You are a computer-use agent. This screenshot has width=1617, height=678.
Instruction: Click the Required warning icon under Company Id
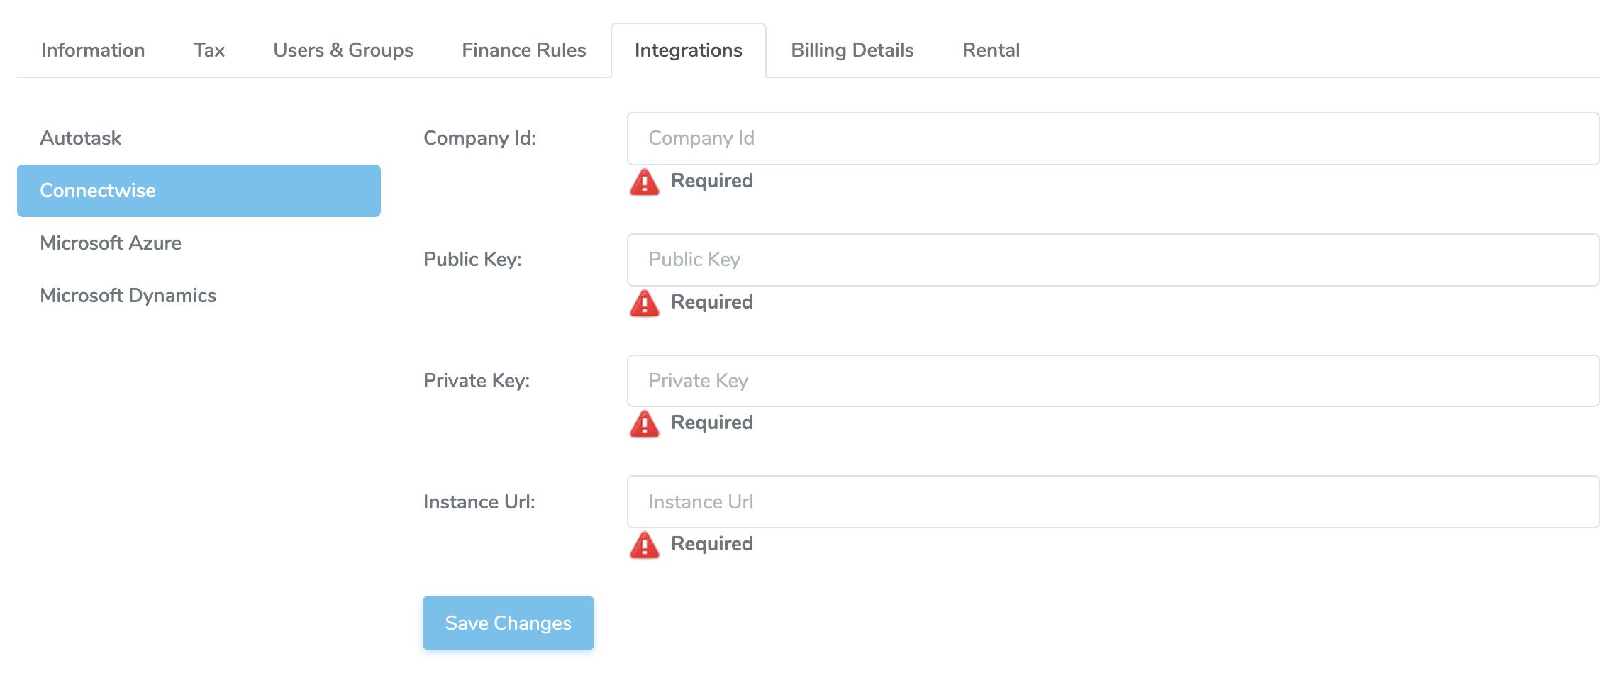(645, 182)
